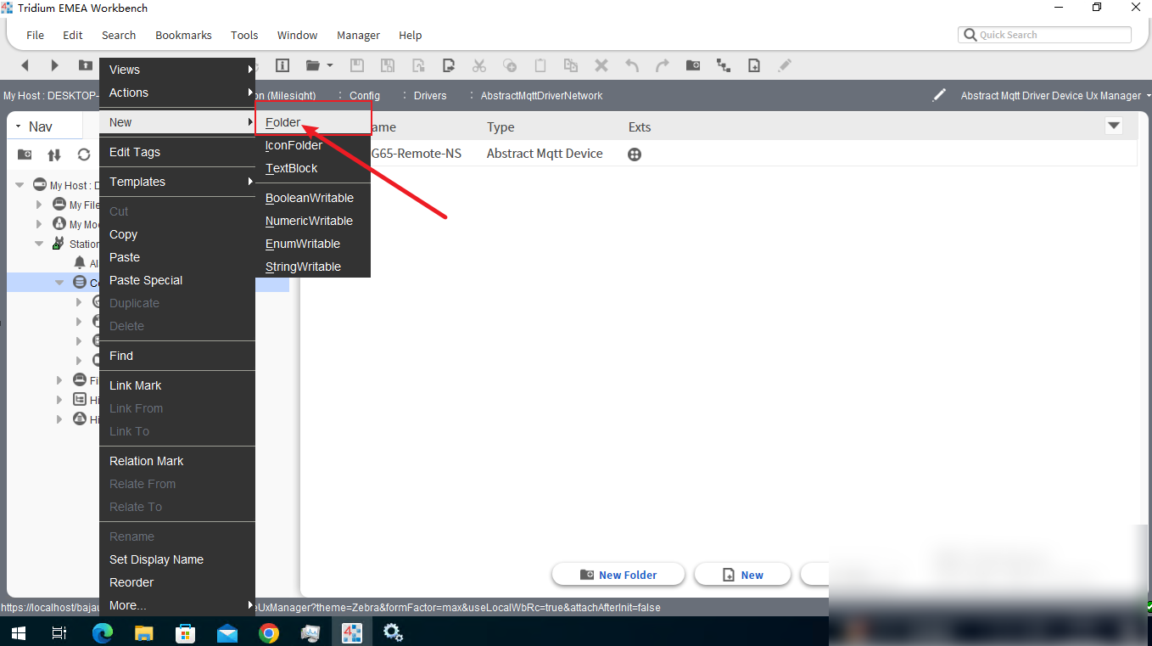The width and height of the screenshot is (1152, 646).
Task: Click the pencil edit toolbar icon
Action: click(785, 65)
